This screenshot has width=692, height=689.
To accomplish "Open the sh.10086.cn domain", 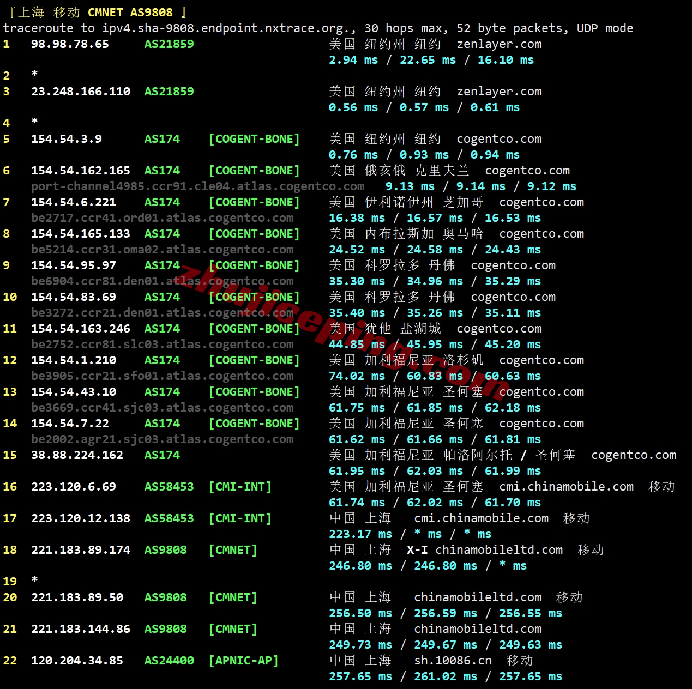I will [453, 661].
